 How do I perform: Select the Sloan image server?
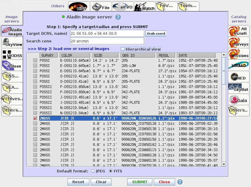(x=12, y=65)
